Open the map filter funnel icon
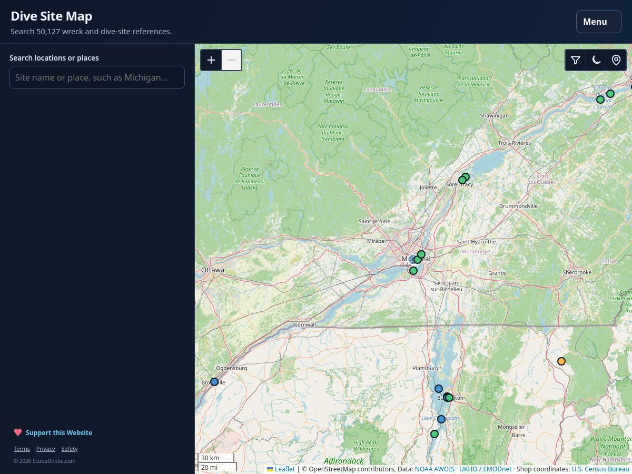Image resolution: width=632 pixels, height=474 pixels. pos(576,60)
